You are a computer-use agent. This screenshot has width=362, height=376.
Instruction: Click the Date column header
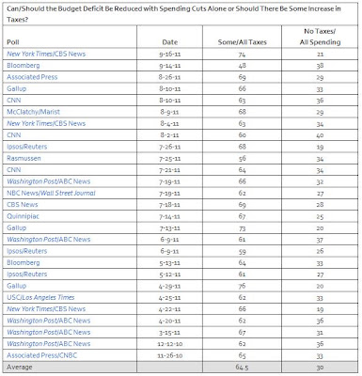click(170, 42)
